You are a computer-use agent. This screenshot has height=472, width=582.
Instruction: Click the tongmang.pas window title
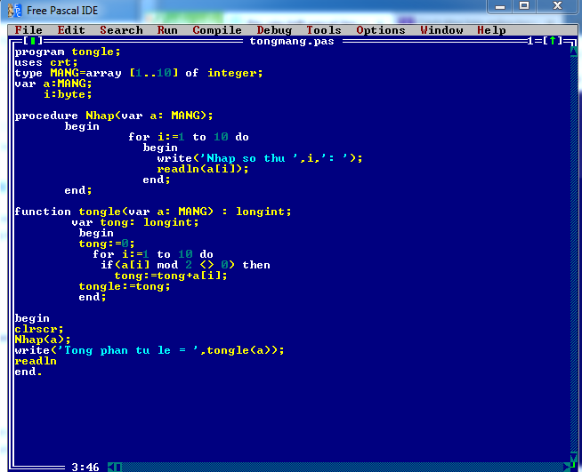(x=292, y=41)
